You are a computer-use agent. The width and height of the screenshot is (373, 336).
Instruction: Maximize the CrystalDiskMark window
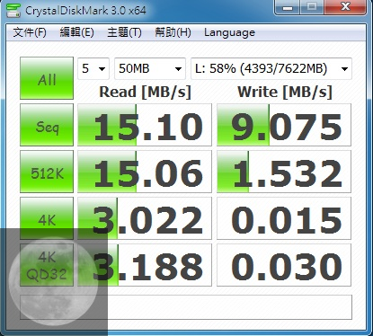[312, 7]
